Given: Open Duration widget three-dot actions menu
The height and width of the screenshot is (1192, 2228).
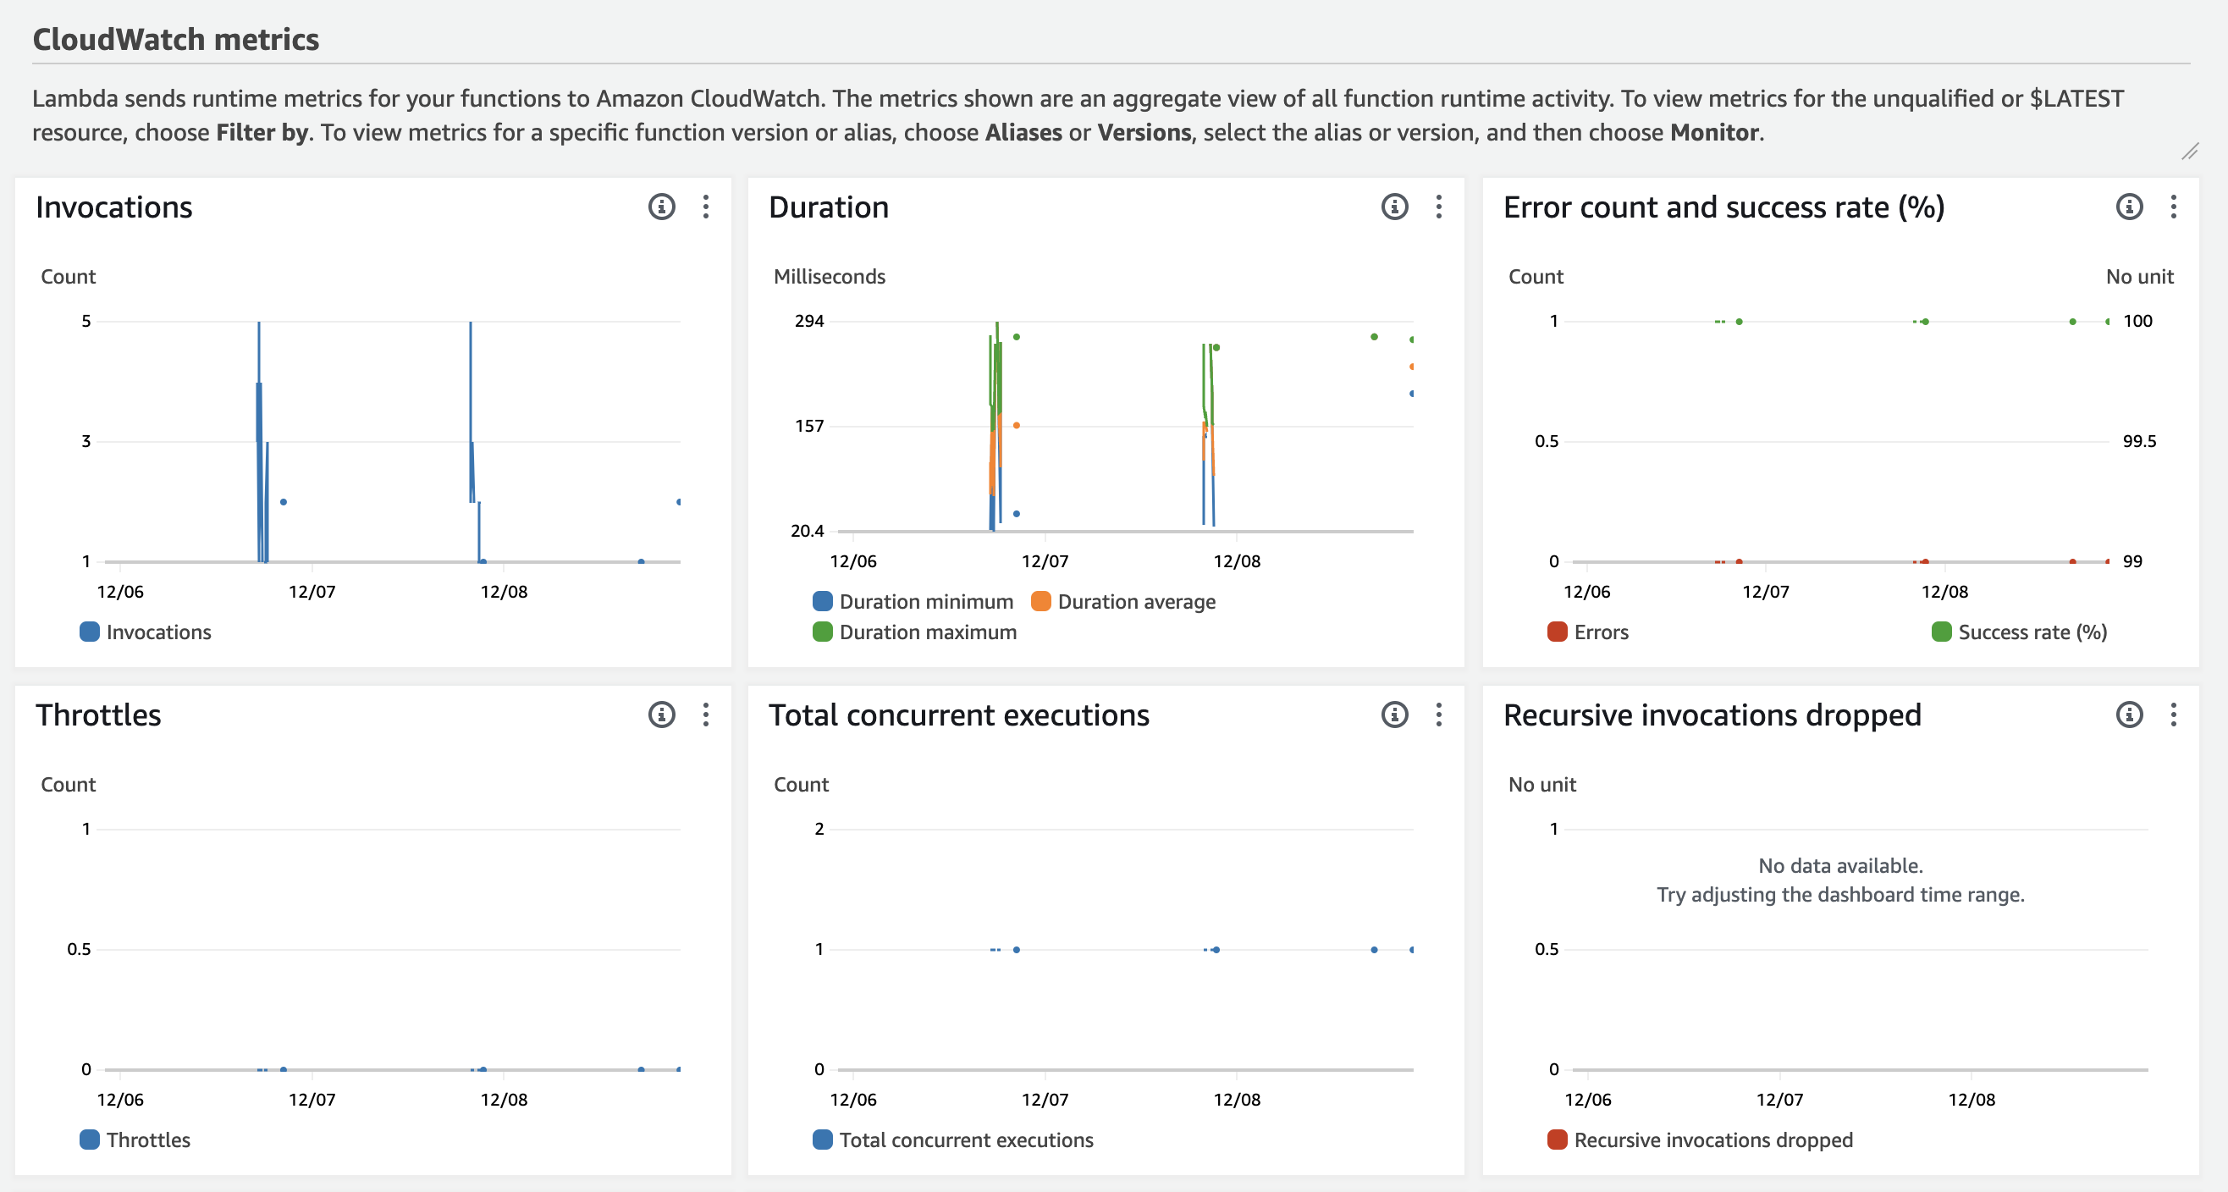Looking at the screenshot, I should (x=1438, y=207).
